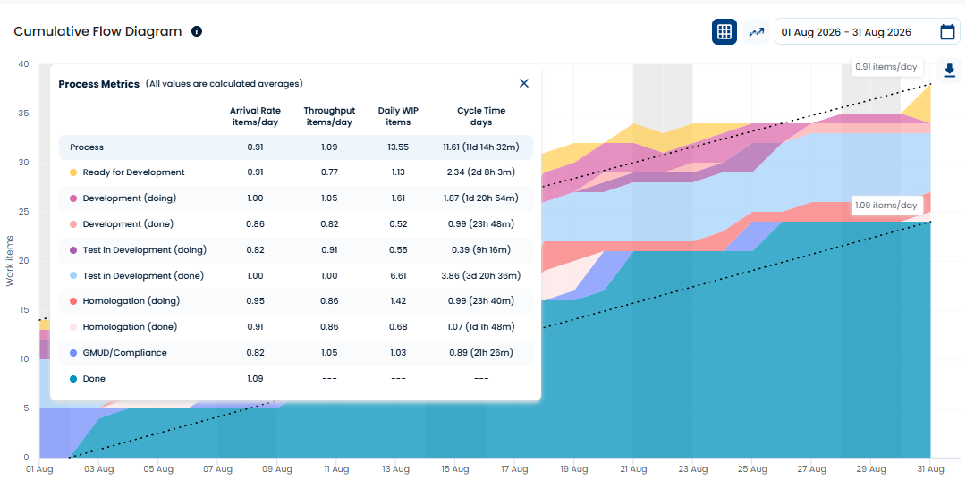Image resolution: width=966 pixels, height=488 pixels.
Task: Click Homologation (doing) WIP value 1.42
Action: (398, 301)
